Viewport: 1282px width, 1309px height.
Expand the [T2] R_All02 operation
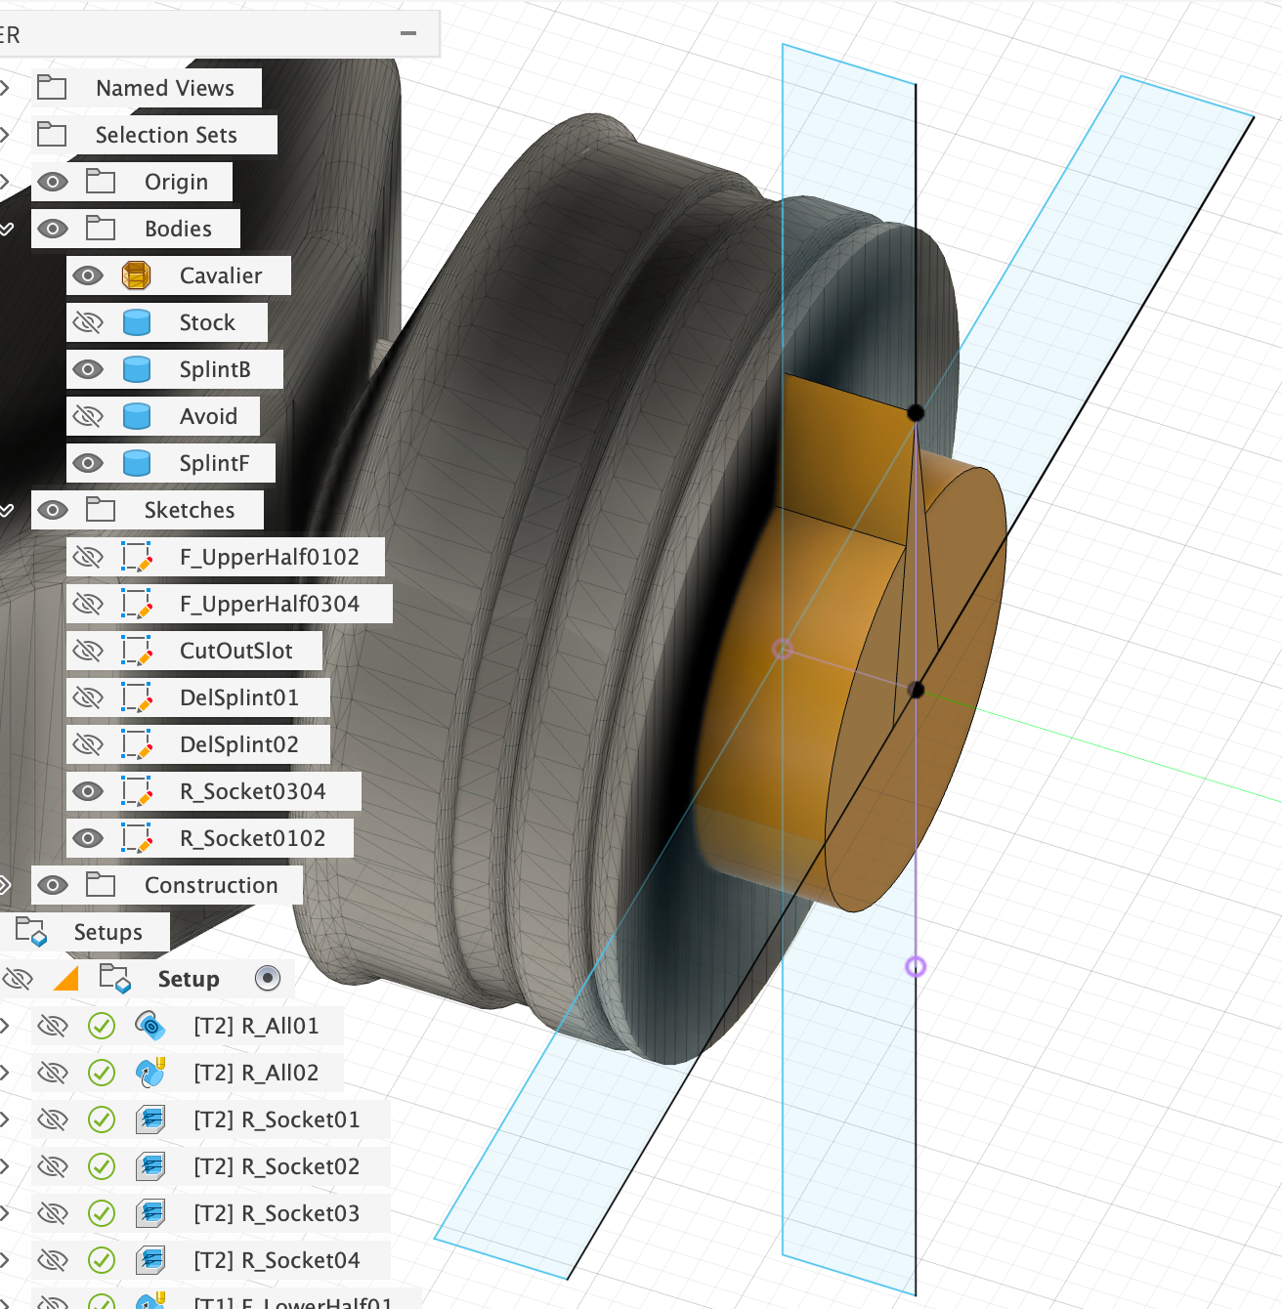pos(5,1073)
